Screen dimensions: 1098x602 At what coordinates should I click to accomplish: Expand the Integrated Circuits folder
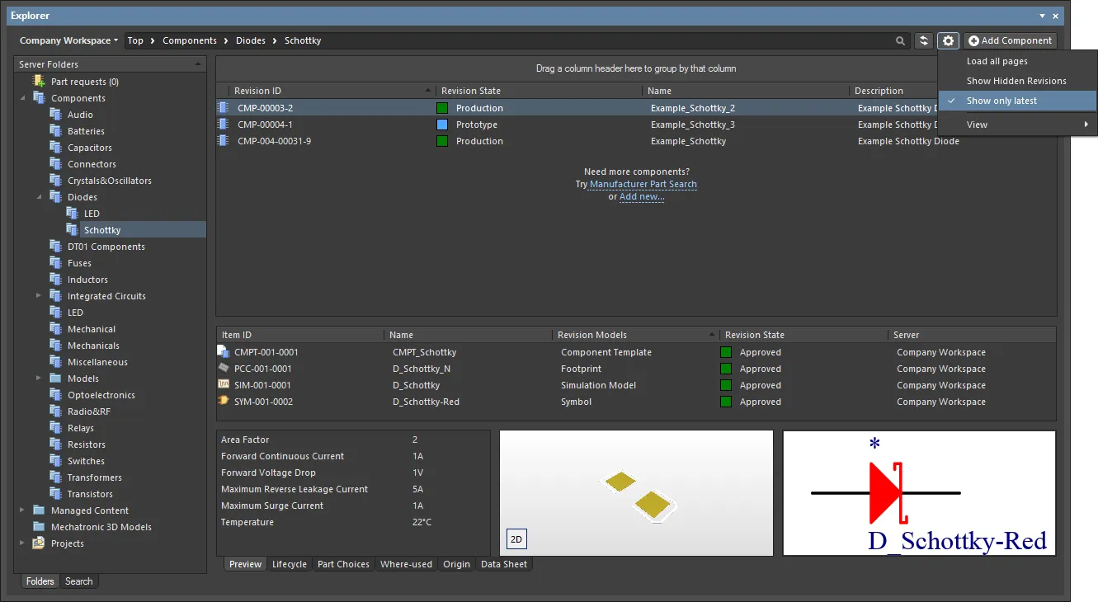click(x=38, y=296)
